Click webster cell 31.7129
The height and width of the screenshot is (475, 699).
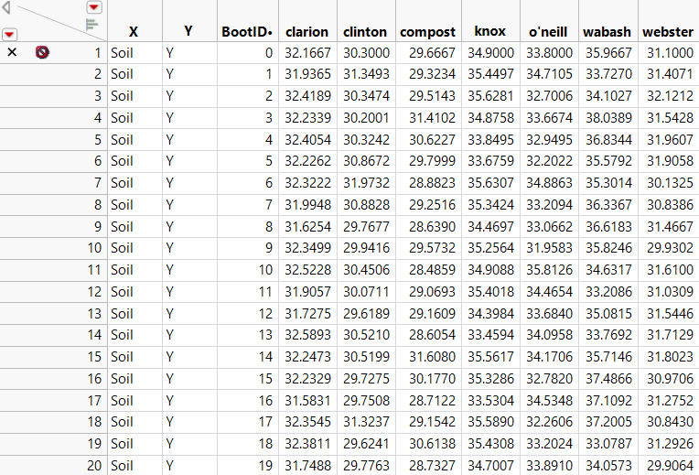click(x=670, y=335)
